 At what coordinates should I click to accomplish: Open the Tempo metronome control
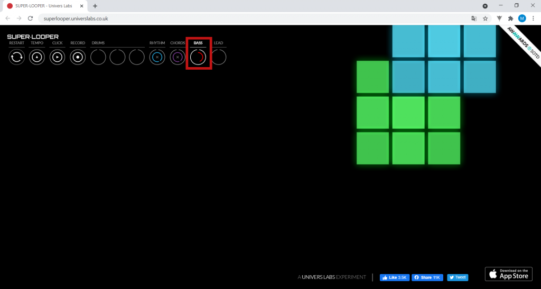pos(37,57)
